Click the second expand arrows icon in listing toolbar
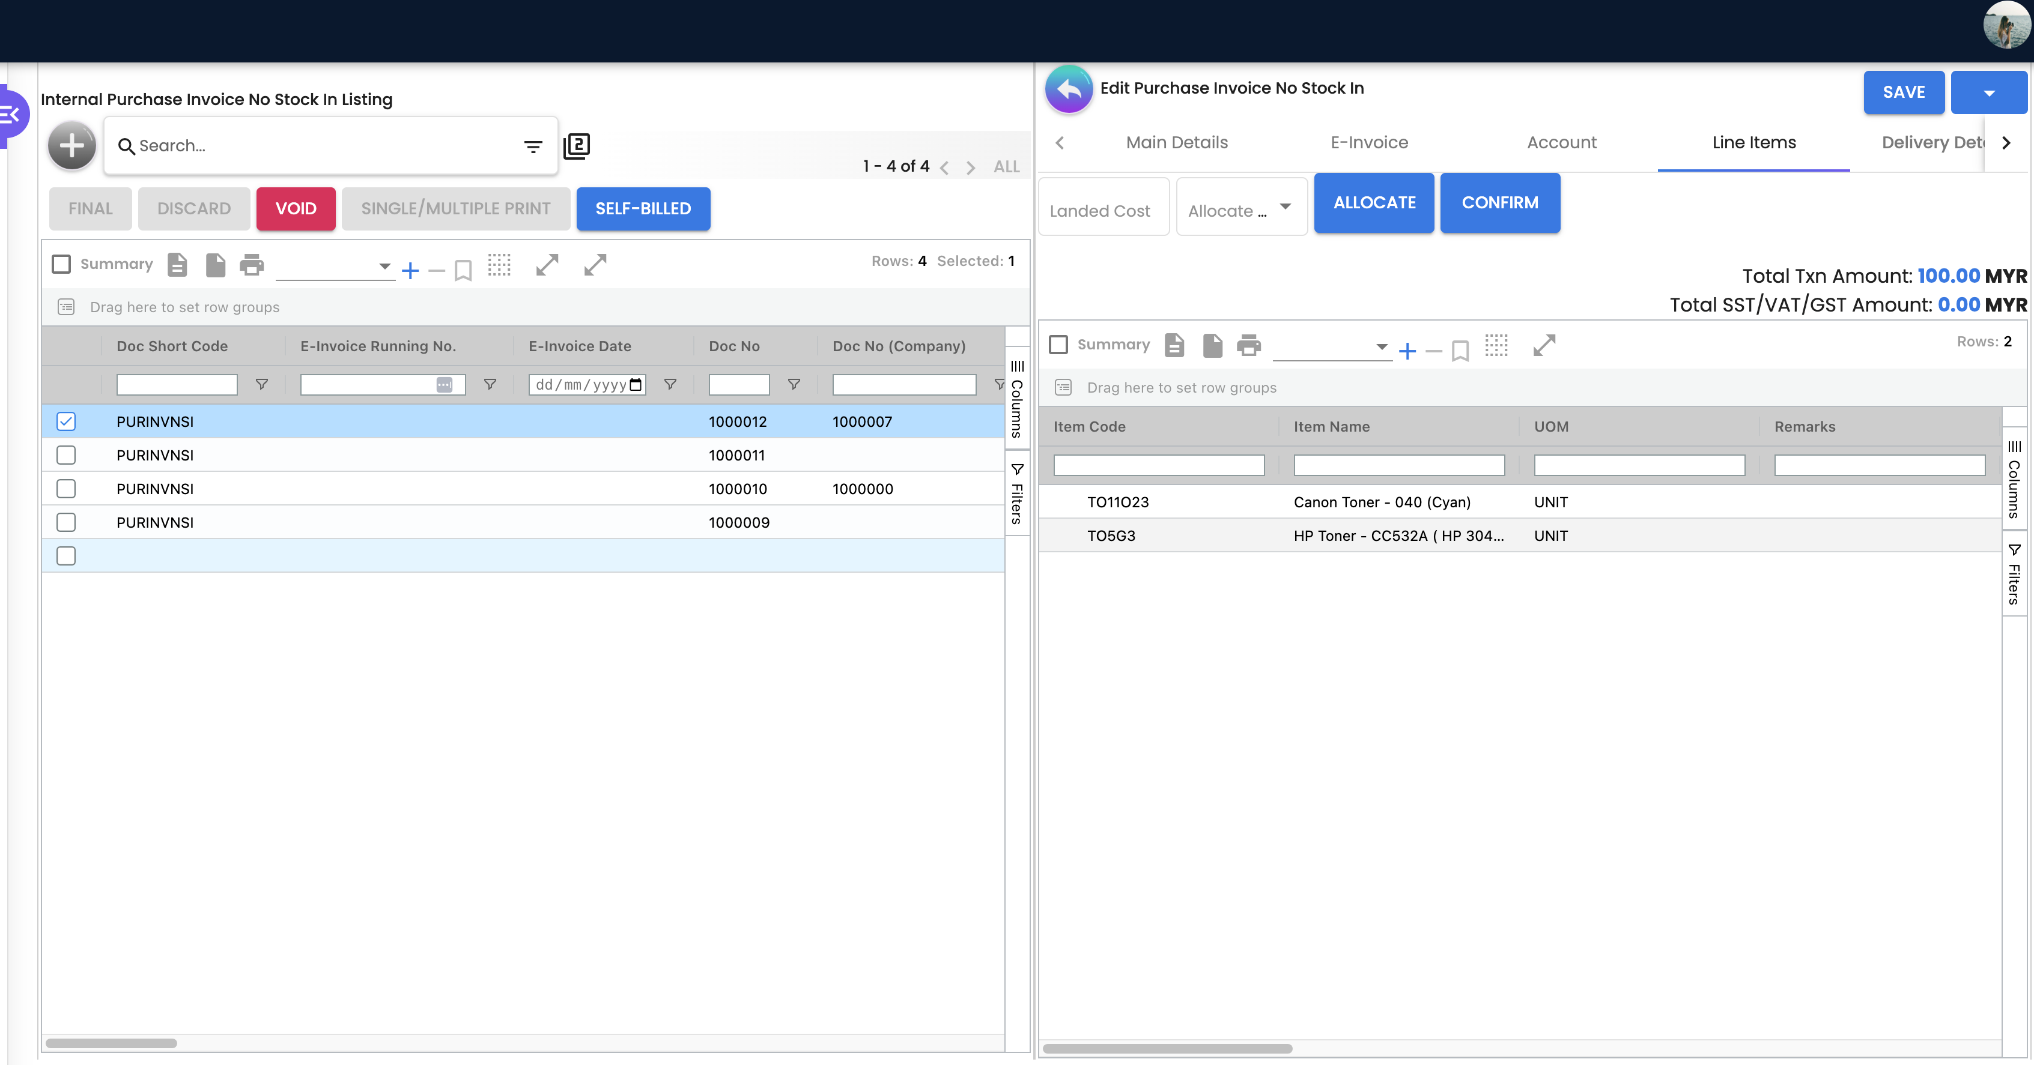The image size is (2034, 1065). click(x=595, y=265)
